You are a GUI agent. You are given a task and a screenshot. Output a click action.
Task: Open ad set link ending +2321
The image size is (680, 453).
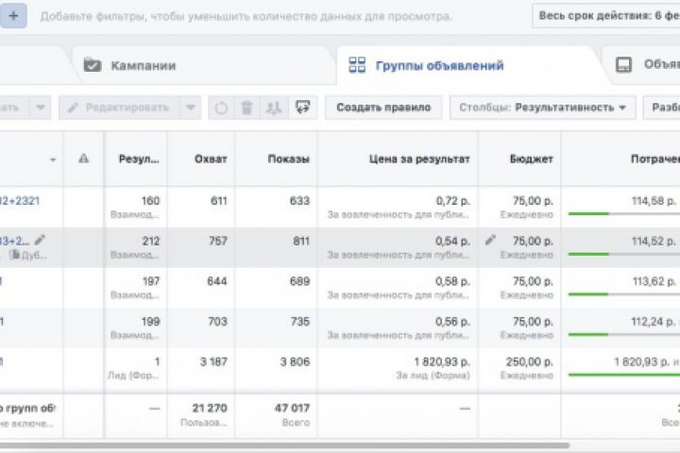tap(20, 201)
